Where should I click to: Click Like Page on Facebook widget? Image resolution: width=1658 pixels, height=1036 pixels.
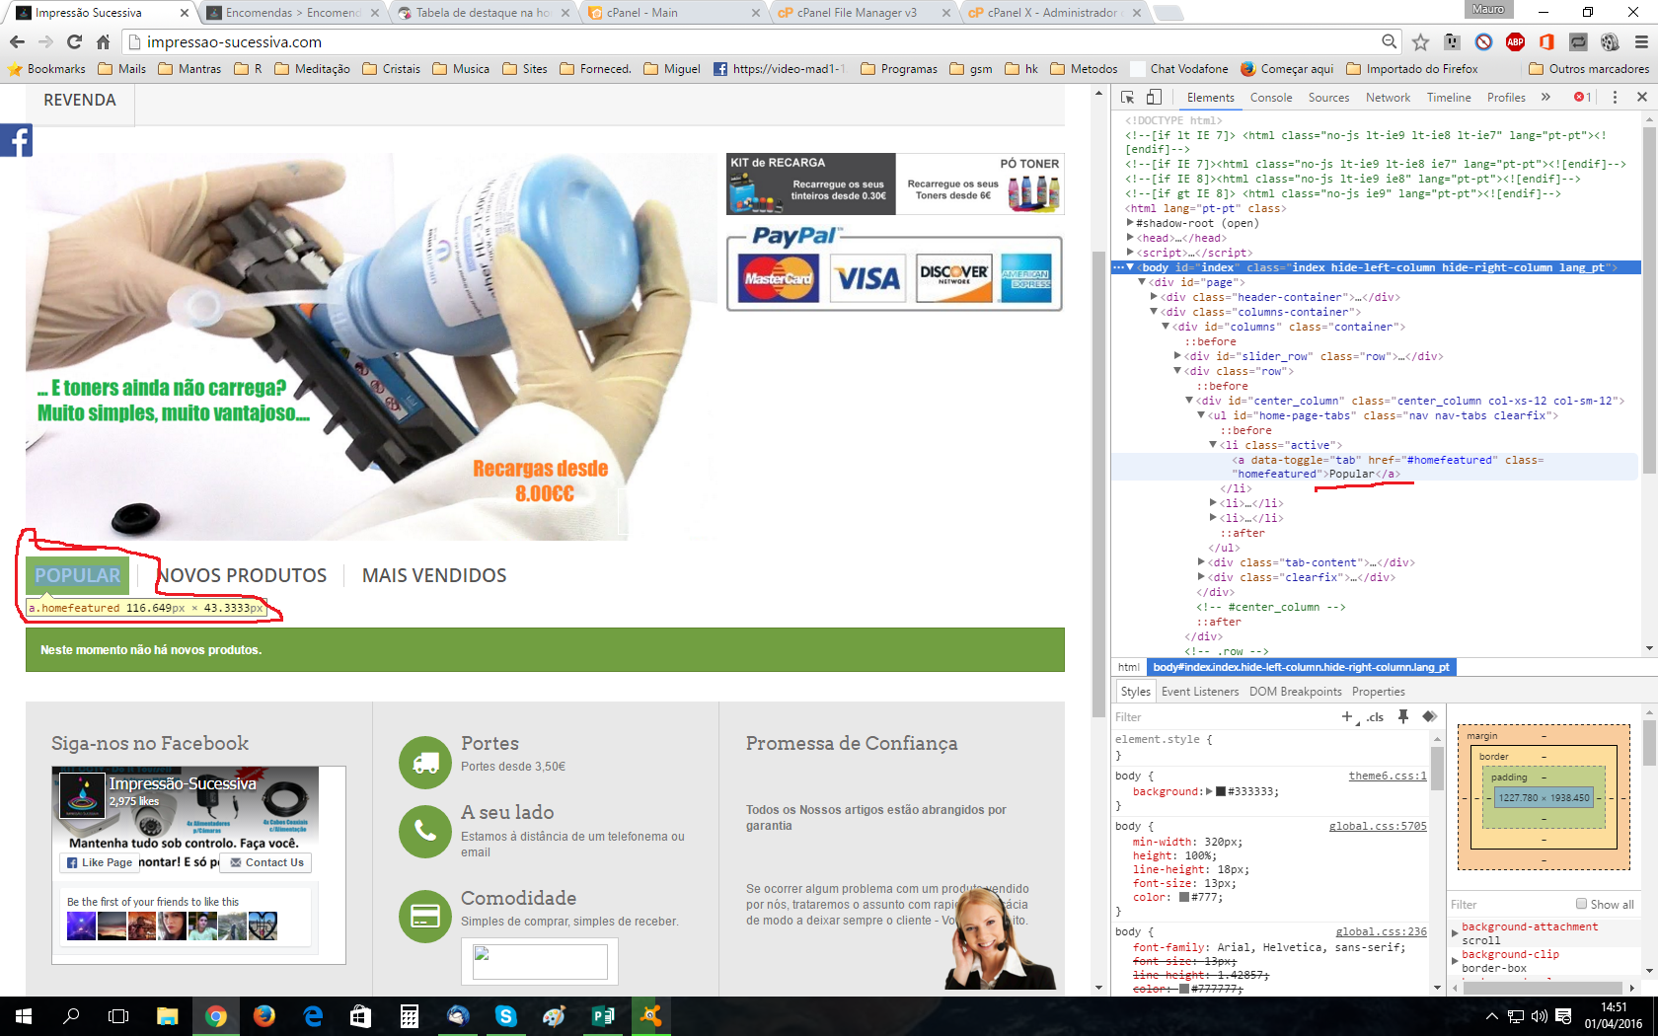[x=100, y=862]
